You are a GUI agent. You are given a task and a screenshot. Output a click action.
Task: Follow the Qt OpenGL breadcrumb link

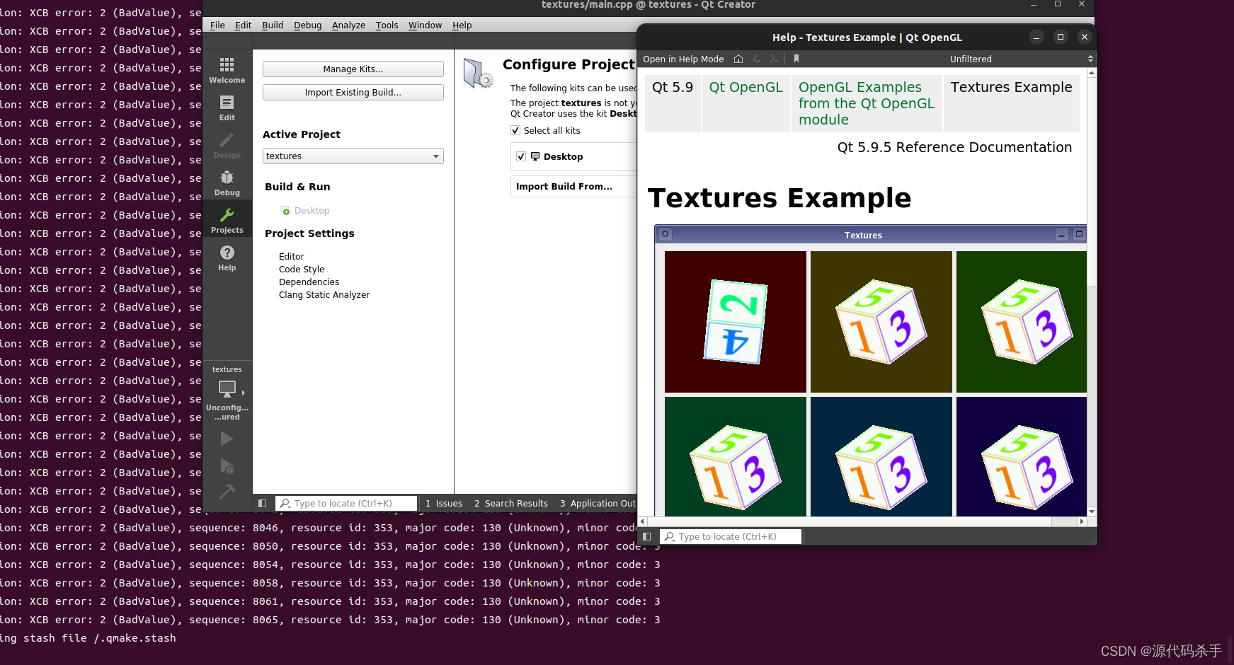(745, 87)
